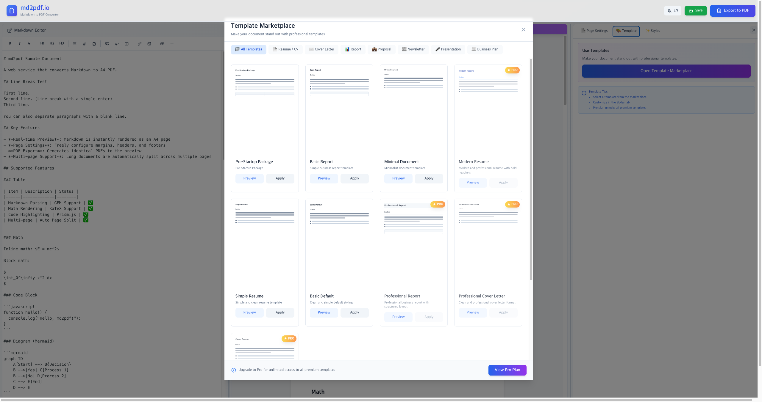762x402 pixels.
Task: Insert a blockquote using the comment icon
Action: [107, 44]
